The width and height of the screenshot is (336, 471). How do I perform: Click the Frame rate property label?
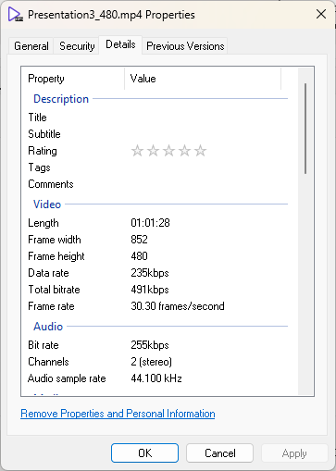click(x=51, y=306)
